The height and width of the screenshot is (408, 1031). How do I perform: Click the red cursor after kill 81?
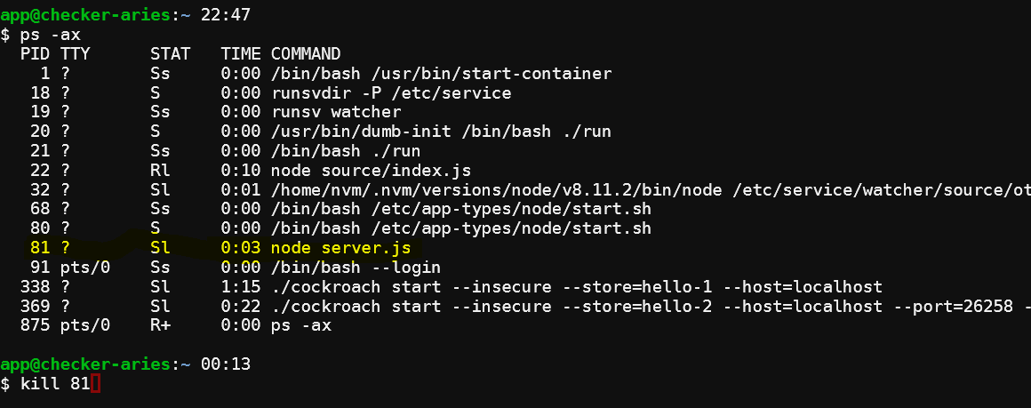pos(95,383)
